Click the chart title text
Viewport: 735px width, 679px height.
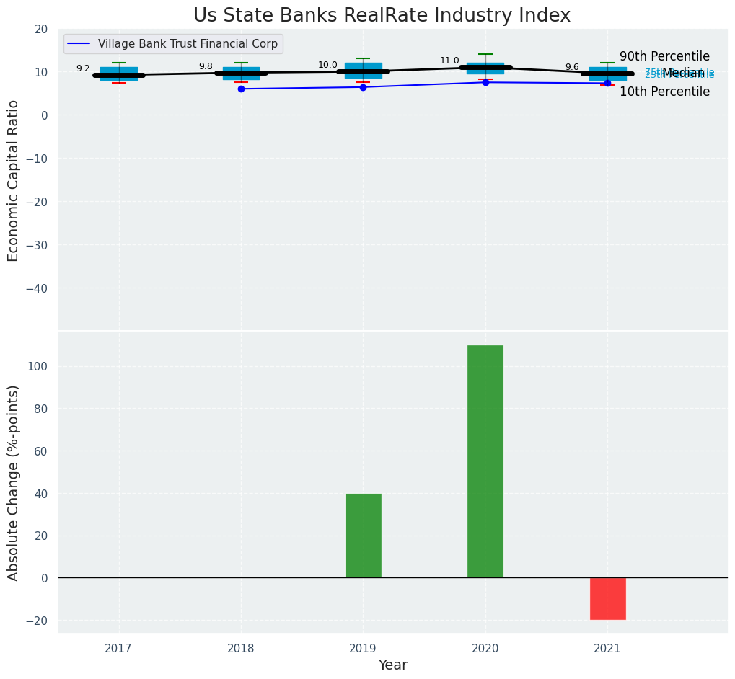[x=382, y=16]
